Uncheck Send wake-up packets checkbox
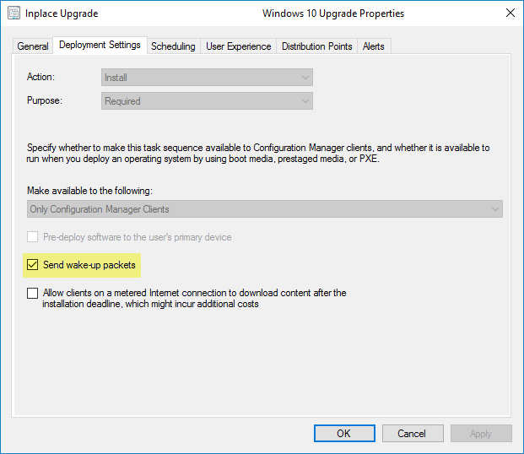This screenshot has height=454, width=524. pos(32,265)
